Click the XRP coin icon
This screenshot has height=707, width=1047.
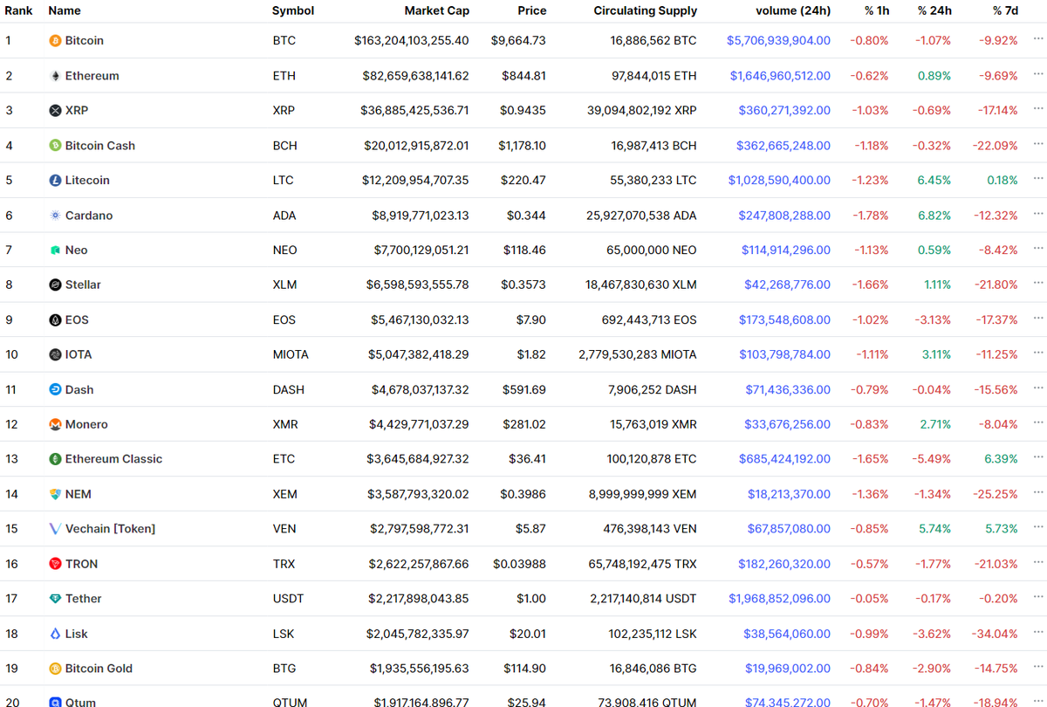tap(55, 111)
